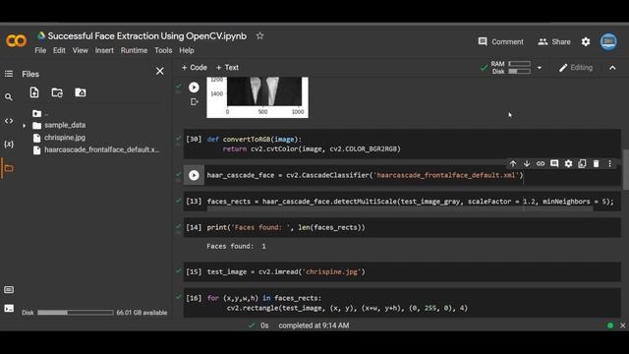Screen dimensions: 629x354
Task: Click the detectMultiScale code cell [13]
Action: point(402,202)
